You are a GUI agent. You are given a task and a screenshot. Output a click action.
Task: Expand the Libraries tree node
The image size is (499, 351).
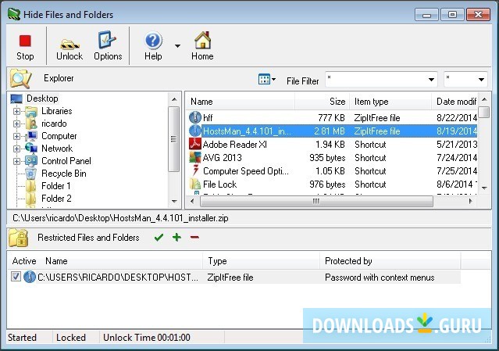(16, 111)
